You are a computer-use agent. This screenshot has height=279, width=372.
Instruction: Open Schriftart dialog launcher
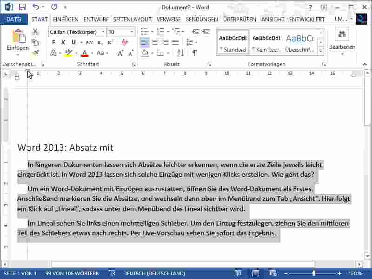click(x=133, y=65)
